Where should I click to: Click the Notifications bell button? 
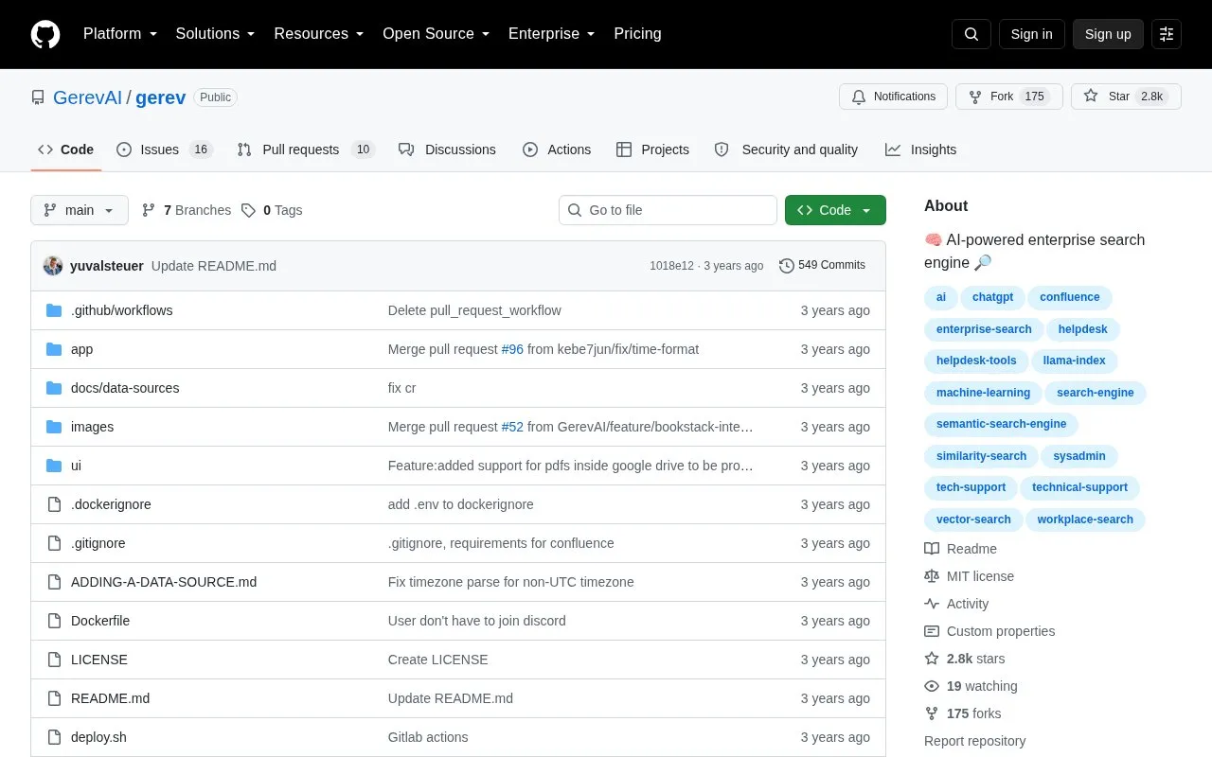click(893, 97)
